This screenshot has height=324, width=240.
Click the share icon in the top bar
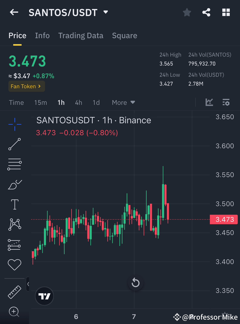click(206, 12)
